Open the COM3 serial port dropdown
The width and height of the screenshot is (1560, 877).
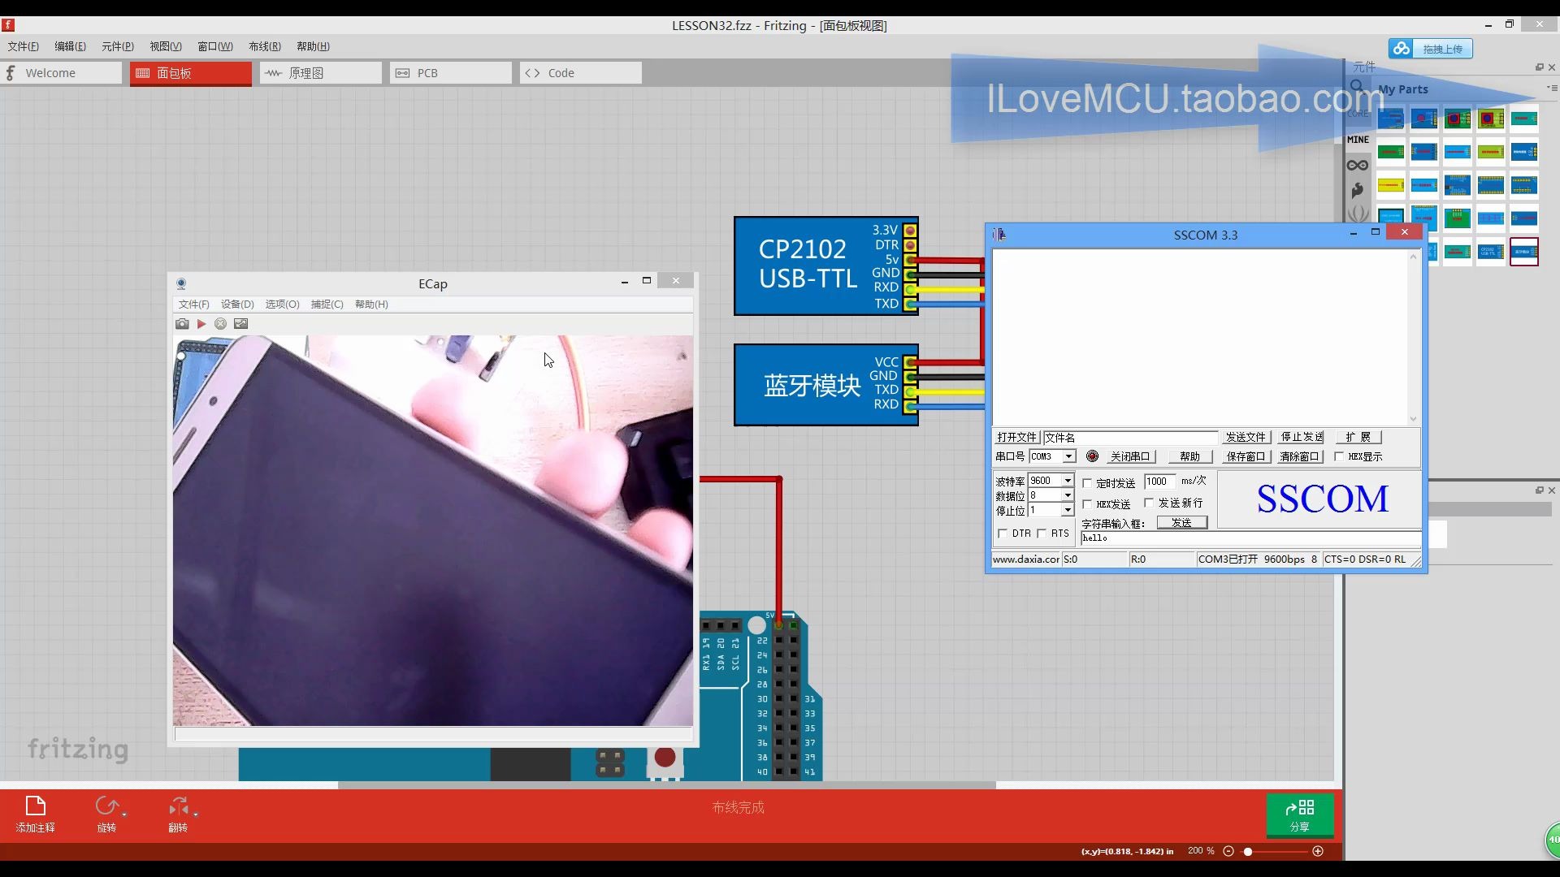[1069, 456]
